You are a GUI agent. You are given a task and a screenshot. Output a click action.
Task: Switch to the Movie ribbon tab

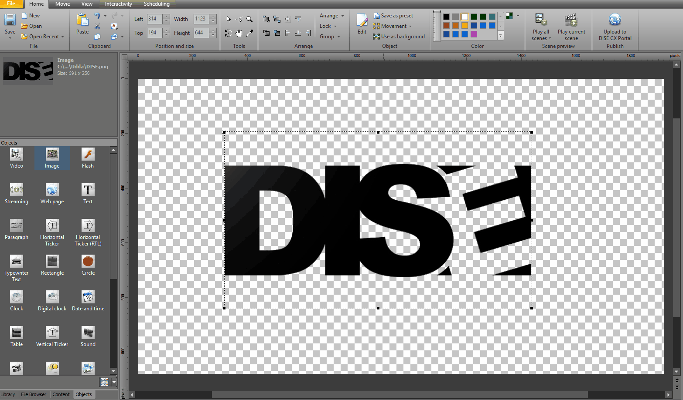62,4
